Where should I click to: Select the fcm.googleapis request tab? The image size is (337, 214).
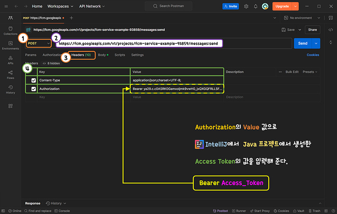point(43,18)
